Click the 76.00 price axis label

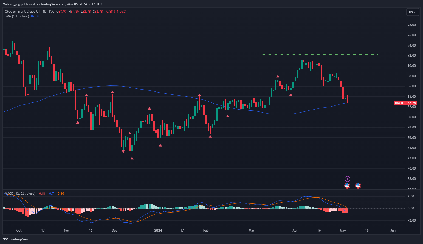pyautogui.click(x=411, y=138)
